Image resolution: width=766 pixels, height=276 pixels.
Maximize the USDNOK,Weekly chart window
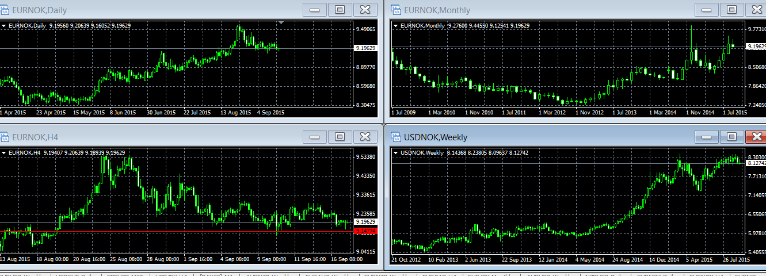point(731,136)
